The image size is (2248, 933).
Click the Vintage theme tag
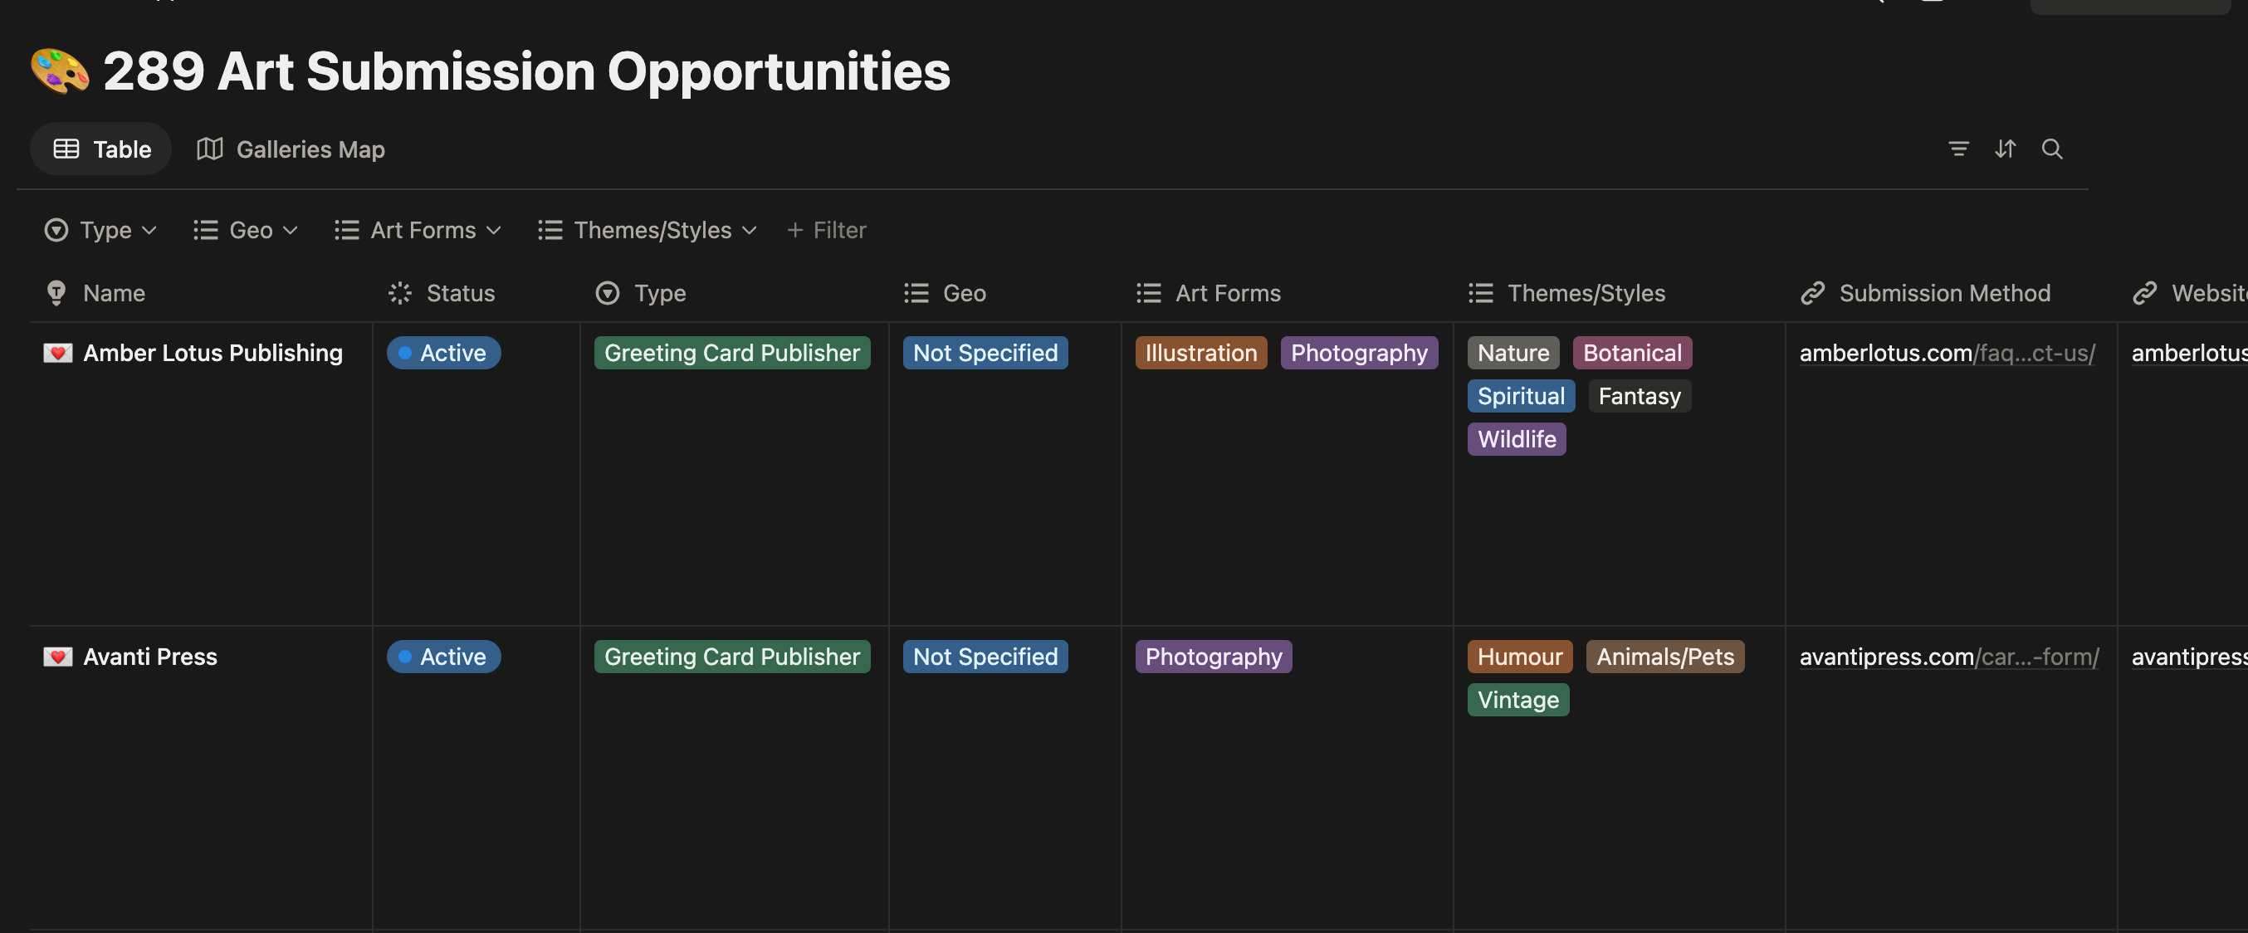click(1517, 700)
